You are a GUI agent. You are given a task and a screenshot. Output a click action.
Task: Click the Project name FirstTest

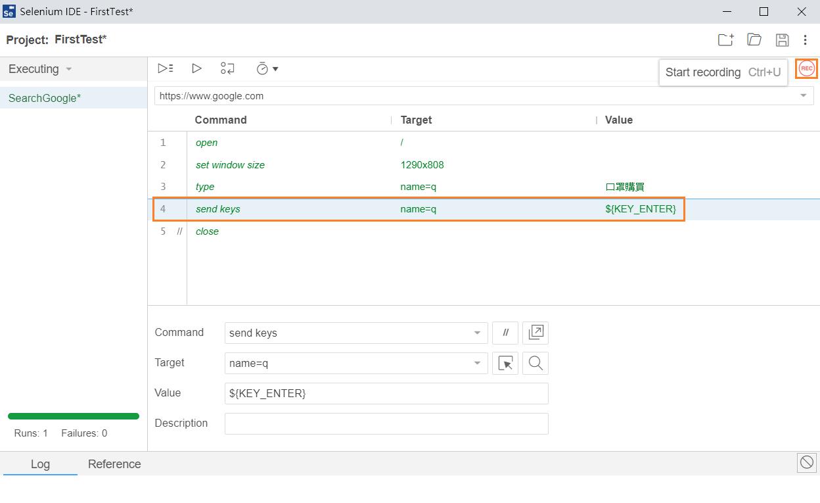point(81,39)
